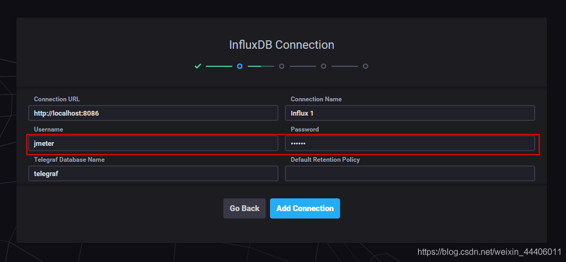The width and height of the screenshot is (566, 262).
Task: Click the Password input field
Action: coord(410,143)
